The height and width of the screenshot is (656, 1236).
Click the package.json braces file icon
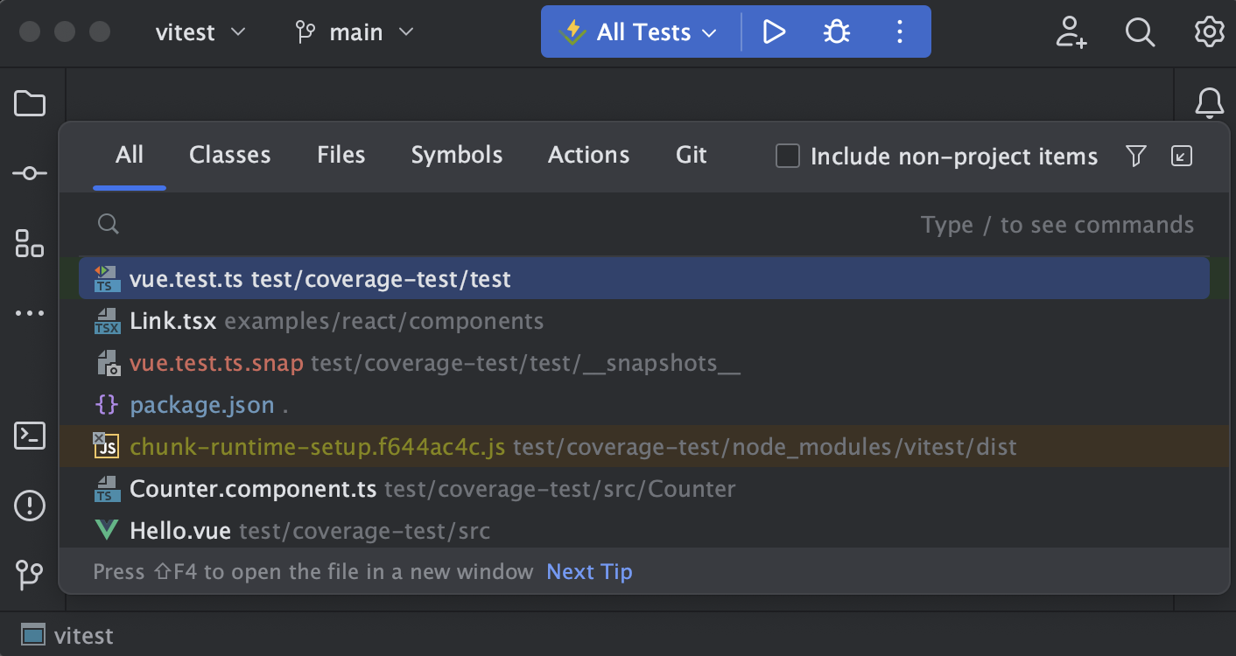pyautogui.click(x=107, y=405)
